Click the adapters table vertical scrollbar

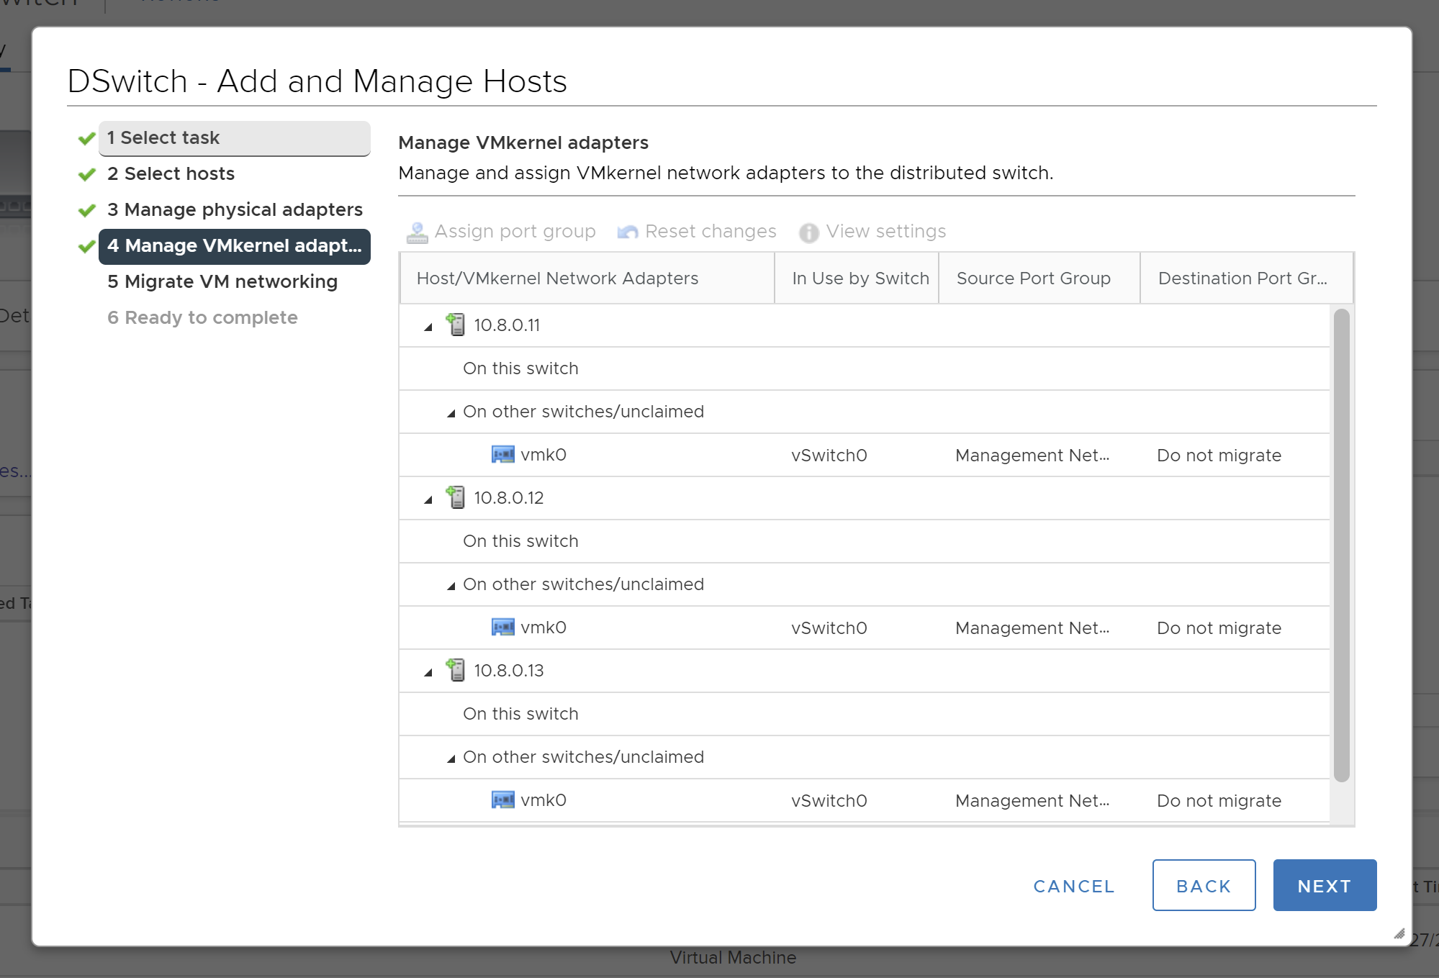(1340, 545)
